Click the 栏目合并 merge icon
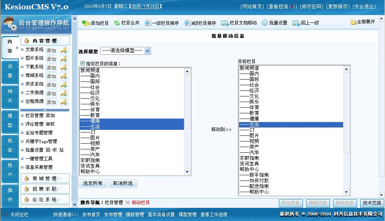This screenshot has height=221, width=385. [117, 23]
